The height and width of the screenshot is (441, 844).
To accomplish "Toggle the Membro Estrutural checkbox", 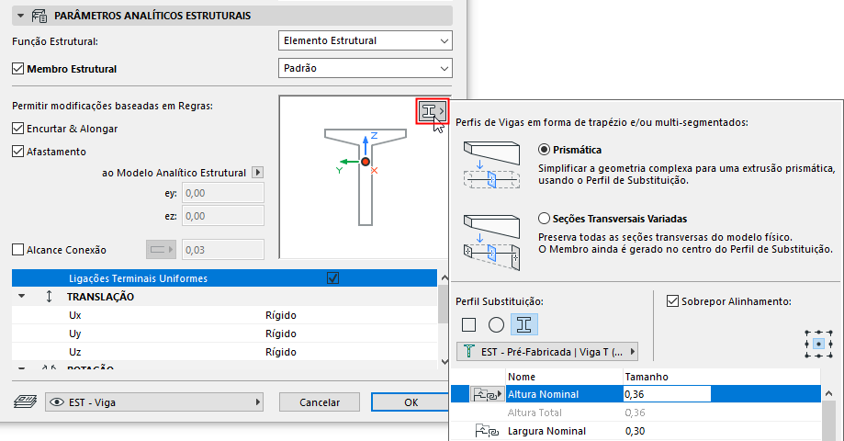I will (x=17, y=68).
